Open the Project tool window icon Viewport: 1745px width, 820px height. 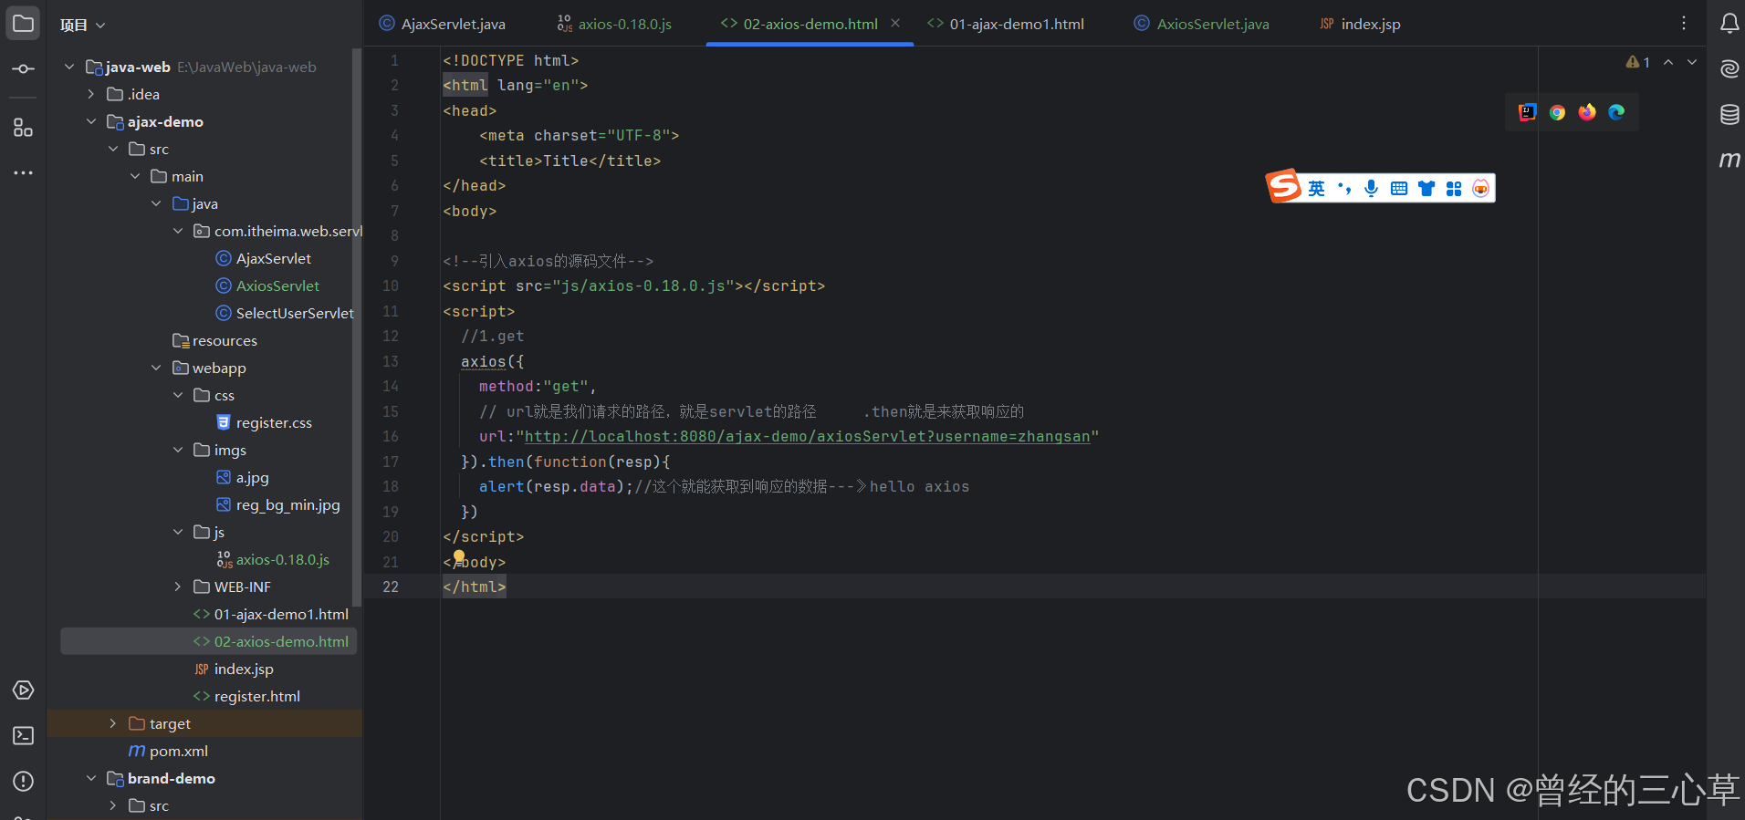(x=24, y=24)
